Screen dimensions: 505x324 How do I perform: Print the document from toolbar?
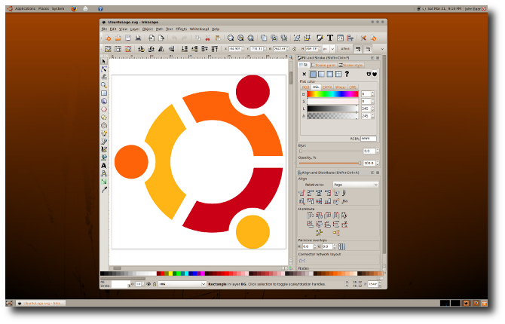[138, 38]
